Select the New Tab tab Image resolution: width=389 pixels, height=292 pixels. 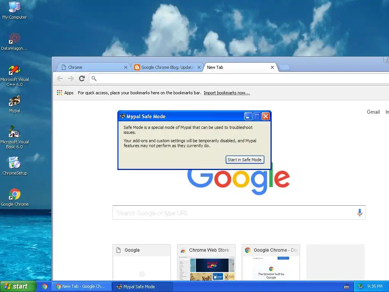pyautogui.click(x=240, y=67)
